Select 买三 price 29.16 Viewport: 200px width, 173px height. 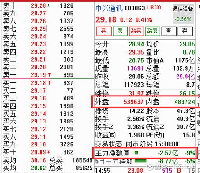(x=38, y=98)
